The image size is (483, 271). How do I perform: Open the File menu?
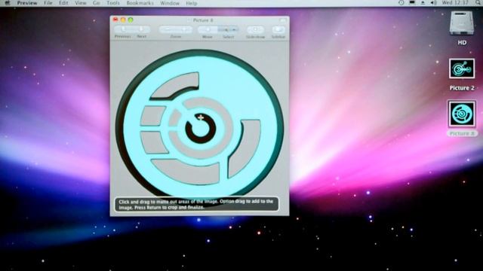(x=48, y=3)
